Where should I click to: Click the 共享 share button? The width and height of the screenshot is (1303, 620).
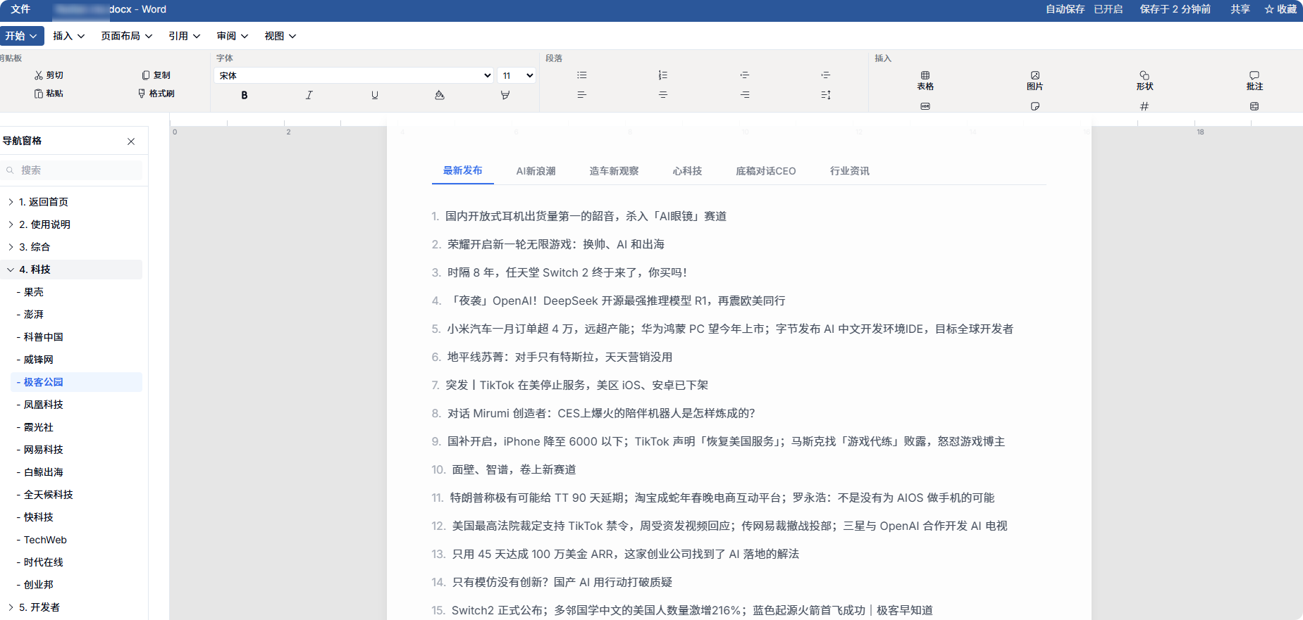tap(1240, 9)
